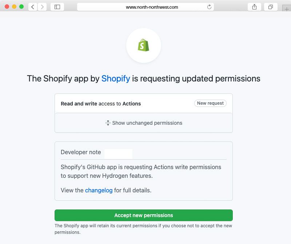The width and height of the screenshot is (291, 244).
Task: Focus the www.north-northwest.com address bar
Action: click(145, 7)
